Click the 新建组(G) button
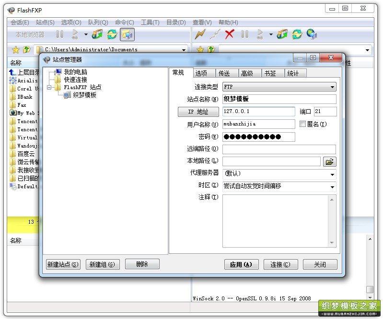The width and height of the screenshot is (383, 319). coord(103,264)
